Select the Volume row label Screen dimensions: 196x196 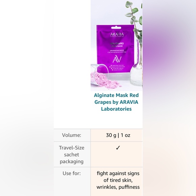point(72,135)
